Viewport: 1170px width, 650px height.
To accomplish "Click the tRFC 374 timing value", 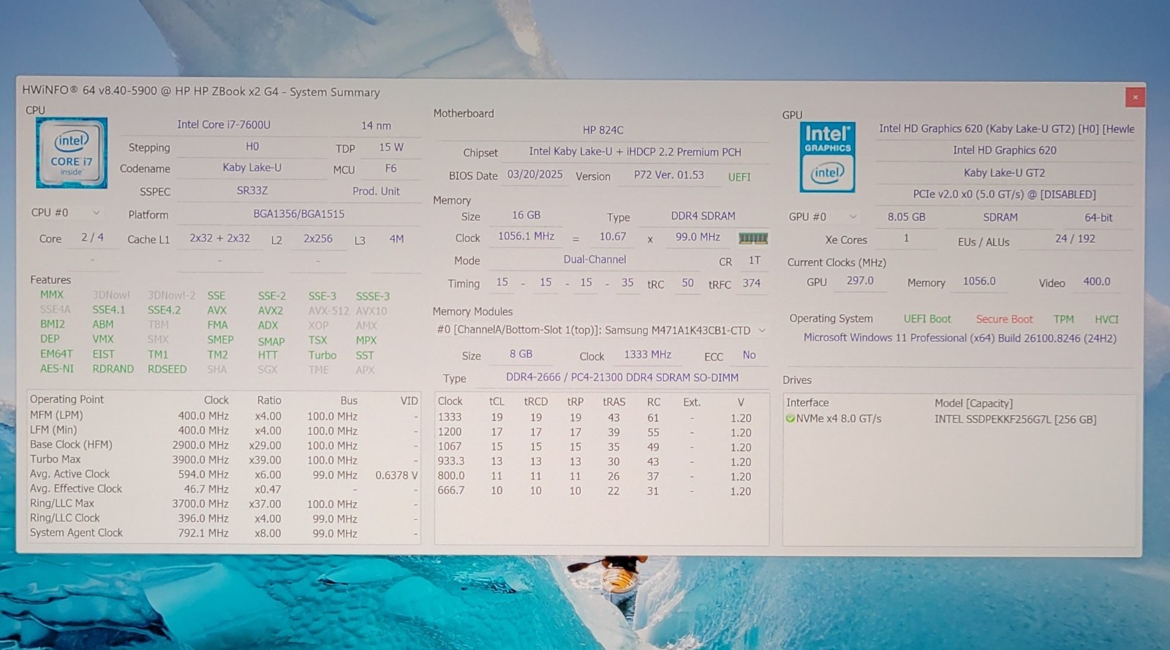I will pyautogui.click(x=751, y=283).
